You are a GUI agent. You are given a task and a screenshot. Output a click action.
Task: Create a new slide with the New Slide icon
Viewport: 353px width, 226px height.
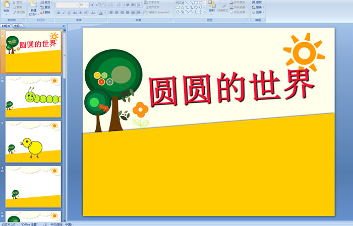coord(34,4)
